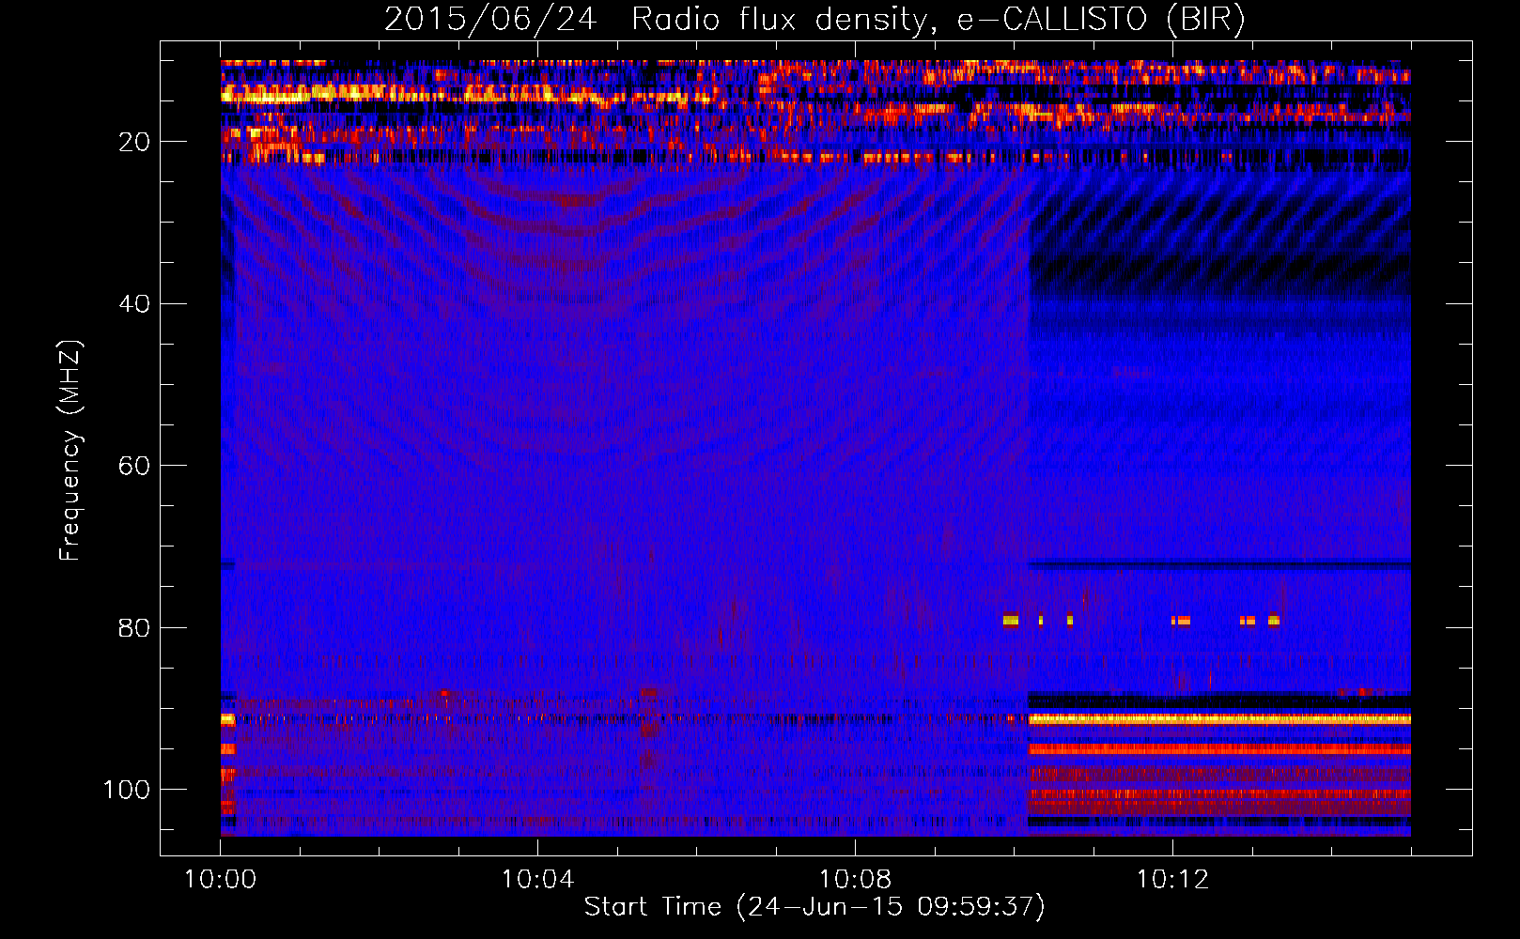Click the 60 MHz frequency tick label
Screen dimensions: 1520x939
[x=134, y=466]
